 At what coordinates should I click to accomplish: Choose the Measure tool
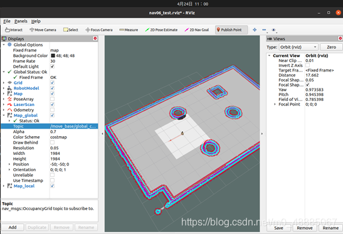(129, 29)
